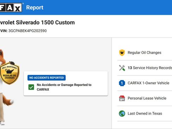172x129 pixels.
Task: Click the green globe Last Owned icon
Action: point(122,113)
